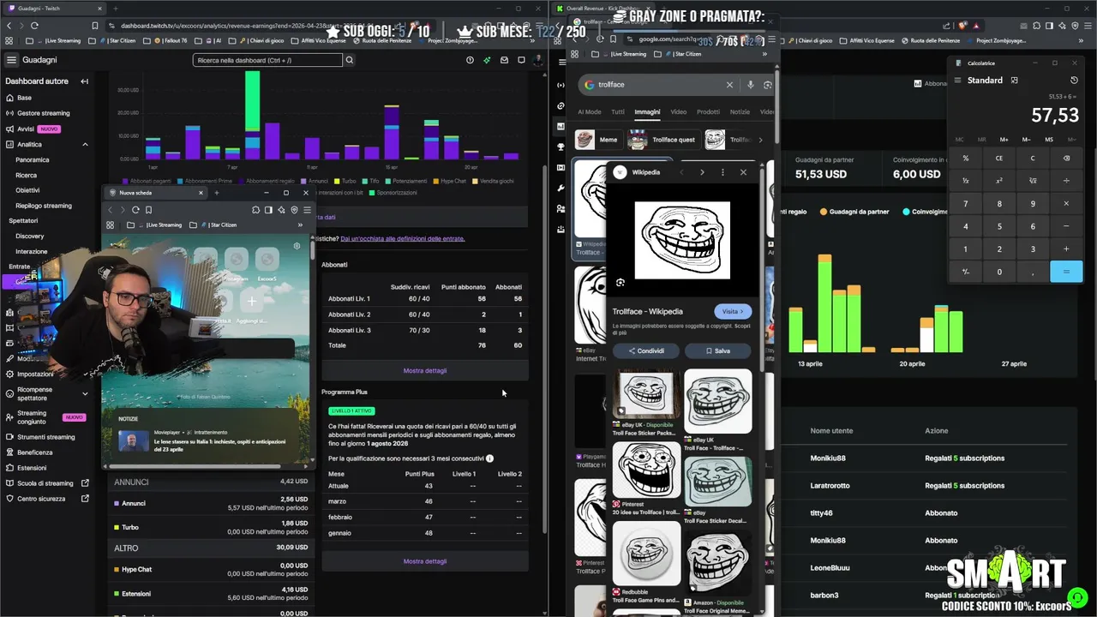Viewport: 1097px width, 617px height.
Task: Close the Wikipedia image preview panel
Action: 743,172
